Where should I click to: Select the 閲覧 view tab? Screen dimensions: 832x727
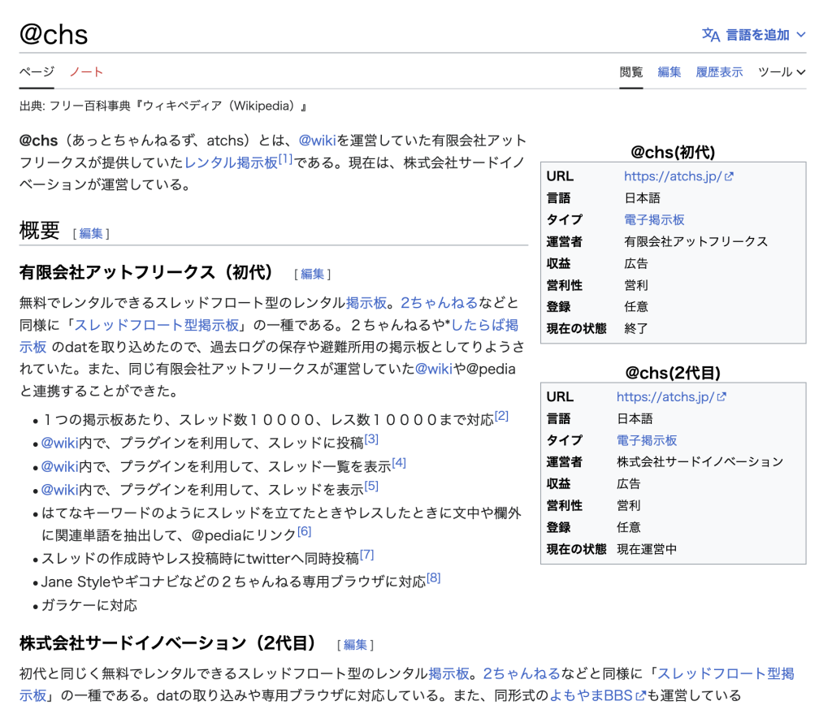(x=631, y=72)
